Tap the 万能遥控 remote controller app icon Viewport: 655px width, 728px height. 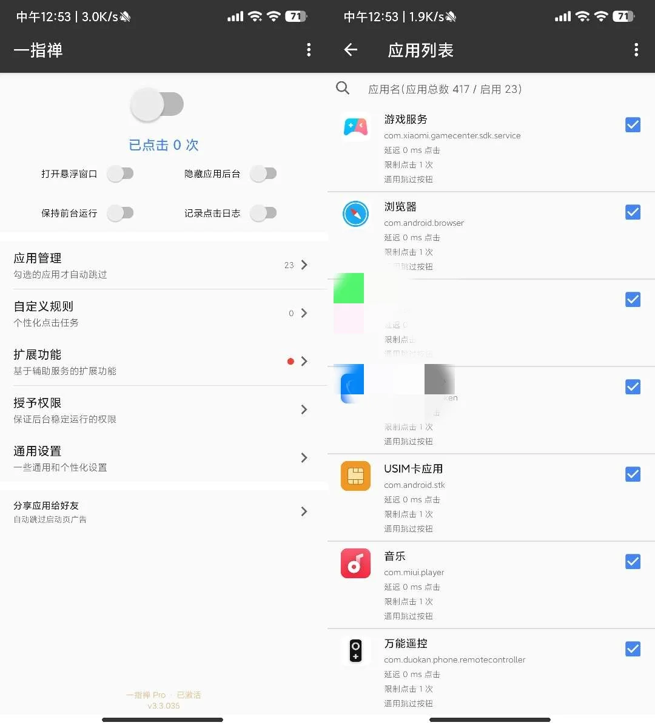tap(355, 650)
